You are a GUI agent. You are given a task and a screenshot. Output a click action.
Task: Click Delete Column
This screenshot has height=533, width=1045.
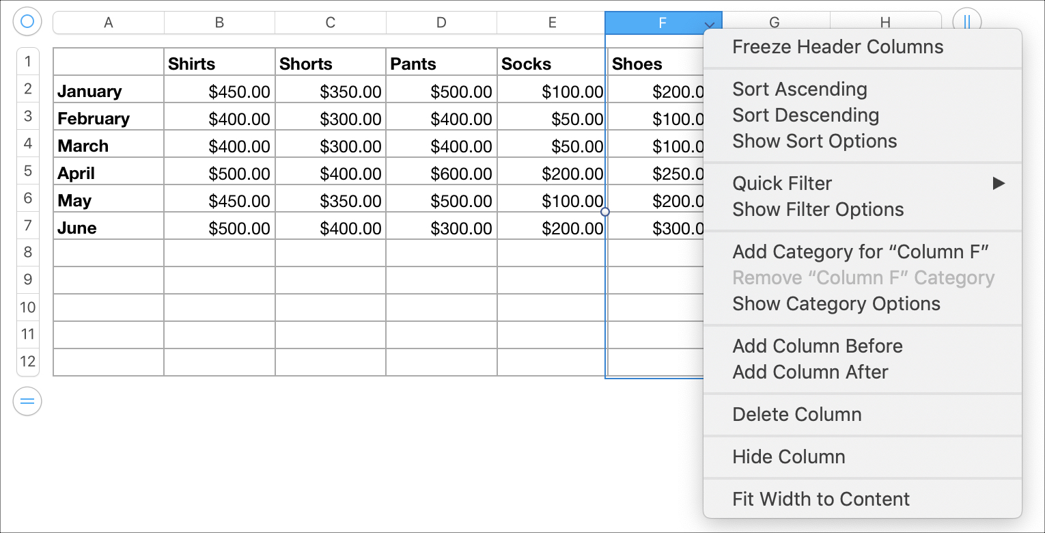coord(797,414)
